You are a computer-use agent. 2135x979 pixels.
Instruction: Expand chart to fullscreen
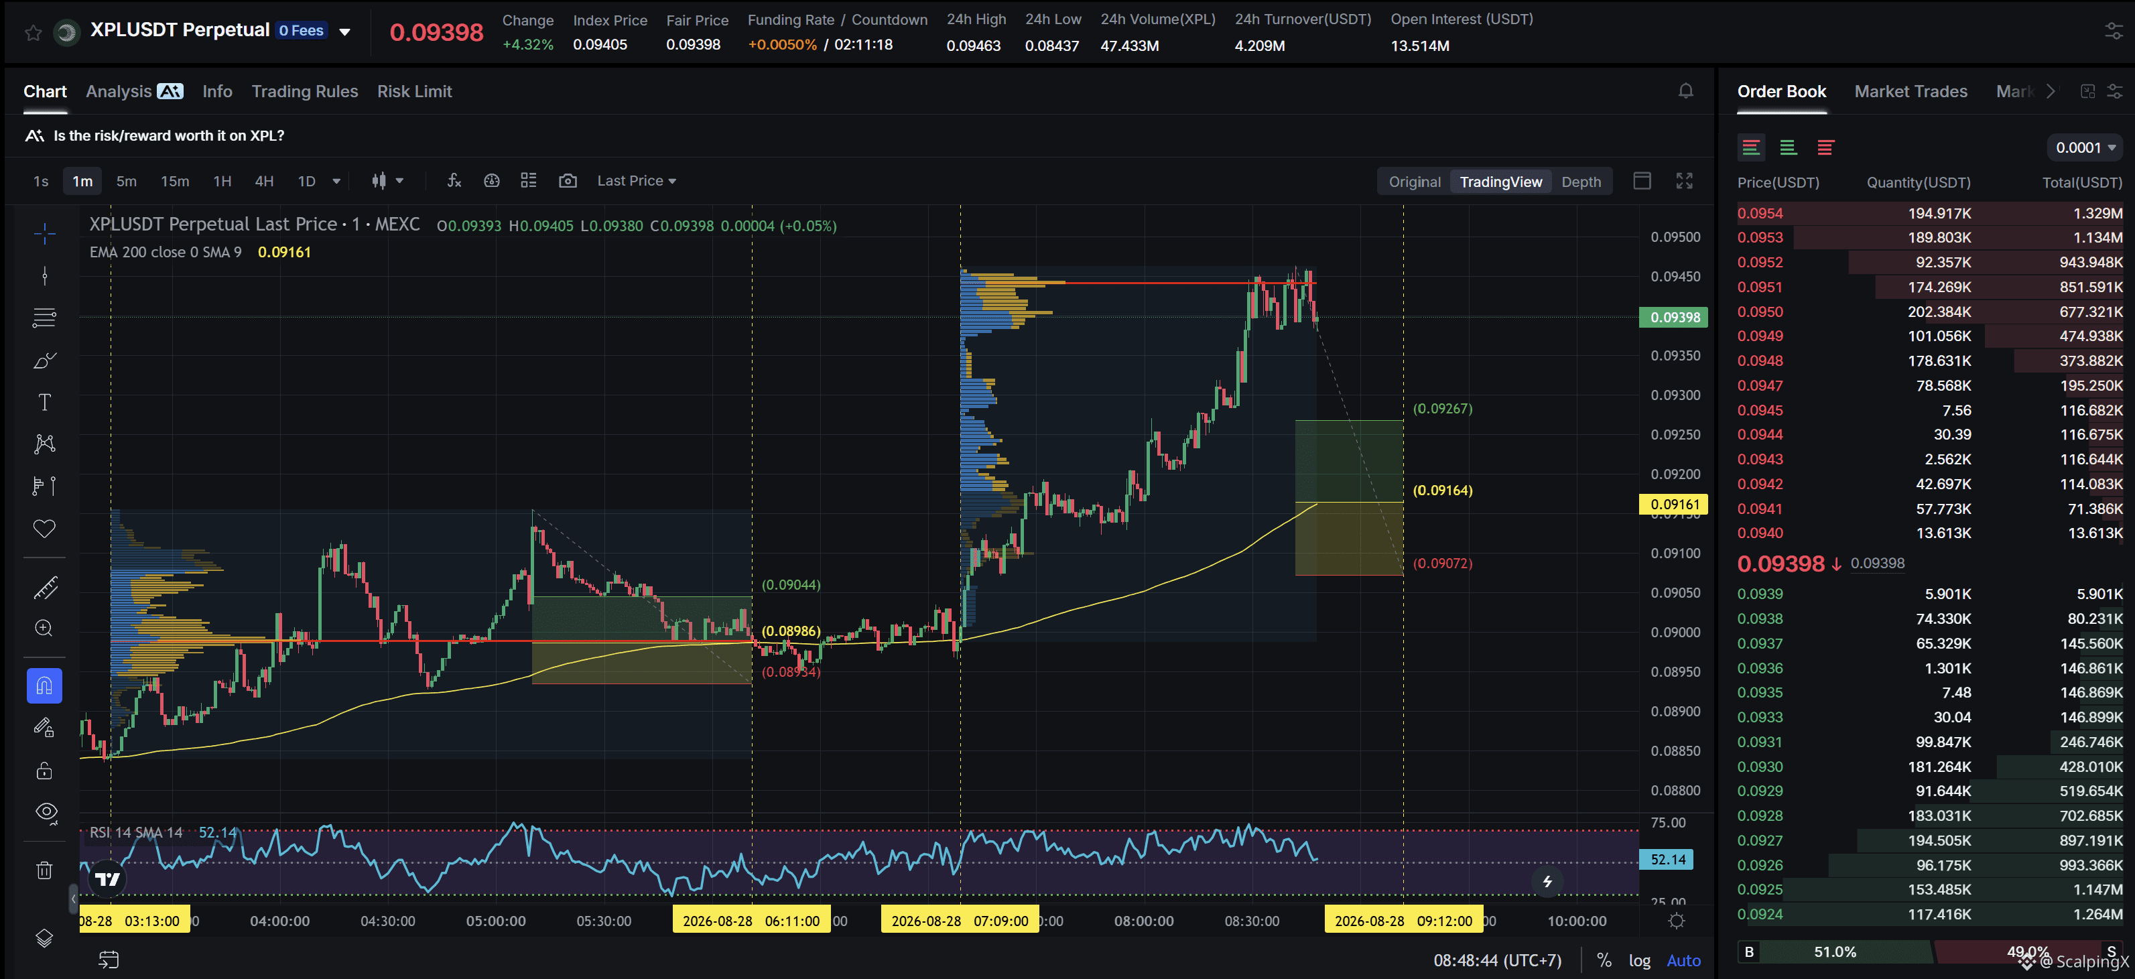coord(1684,181)
